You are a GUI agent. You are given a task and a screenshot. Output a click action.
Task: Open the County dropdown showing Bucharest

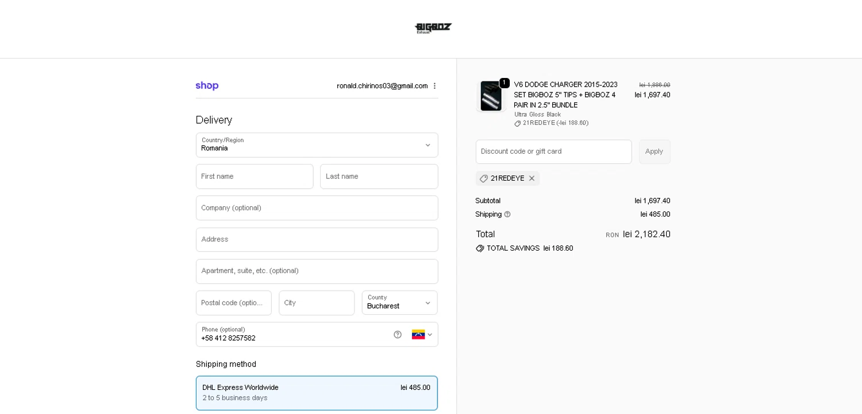click(399, 303)
